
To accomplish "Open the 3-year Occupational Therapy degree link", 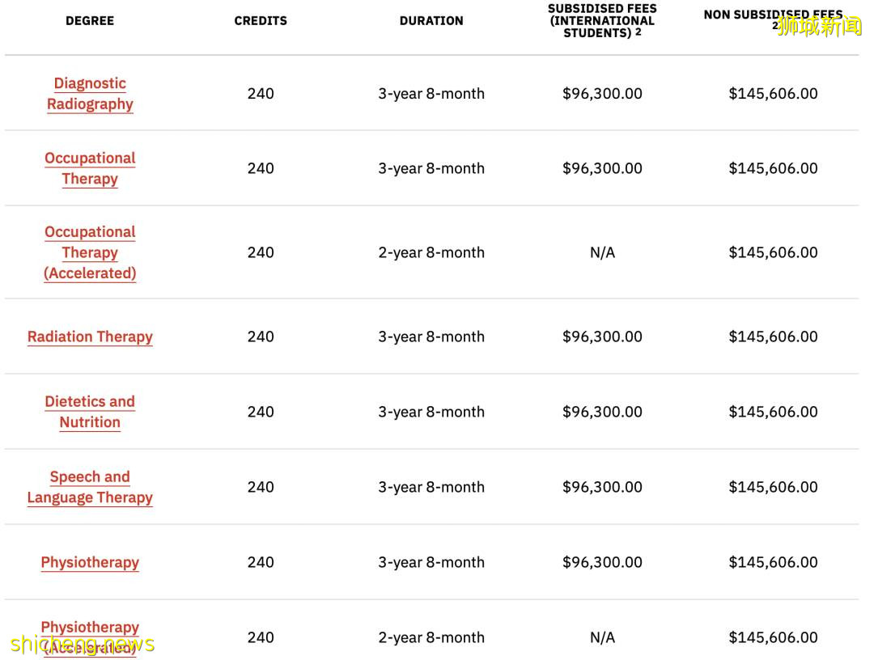I will pos(90,168).
